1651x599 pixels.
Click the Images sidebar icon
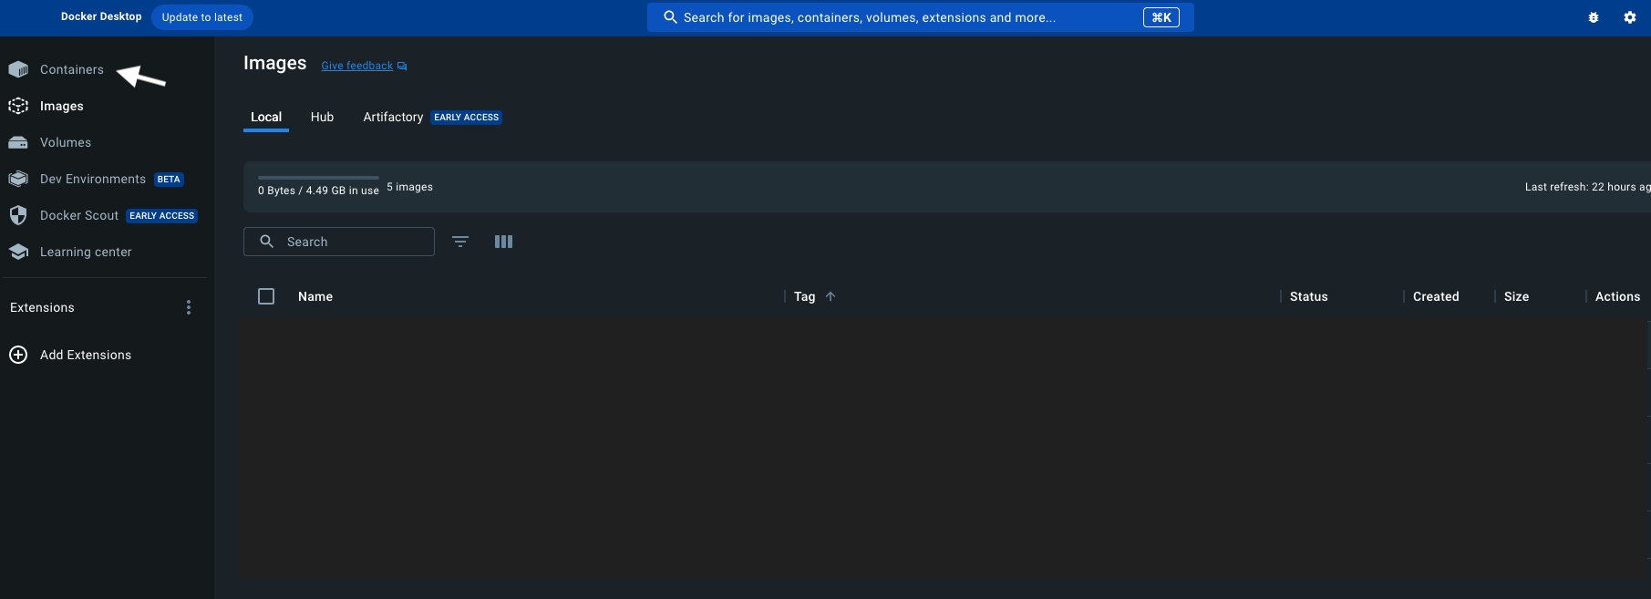(18, 107)
